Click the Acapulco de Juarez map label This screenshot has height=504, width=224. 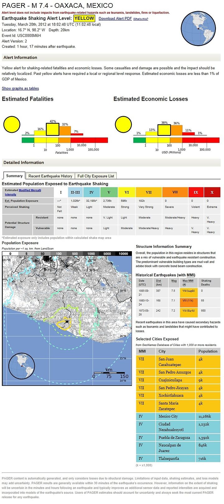coord(49,314)
